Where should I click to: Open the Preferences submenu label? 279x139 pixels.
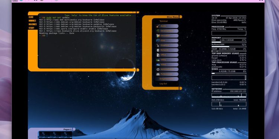166,74
